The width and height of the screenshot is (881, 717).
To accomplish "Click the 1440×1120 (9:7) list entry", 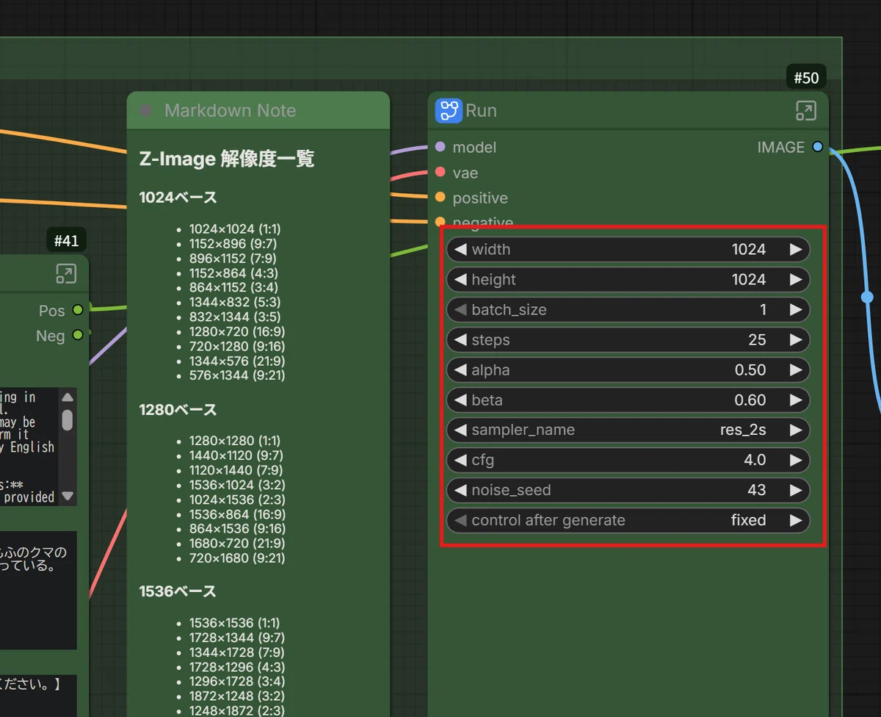I will click(236, 455).
